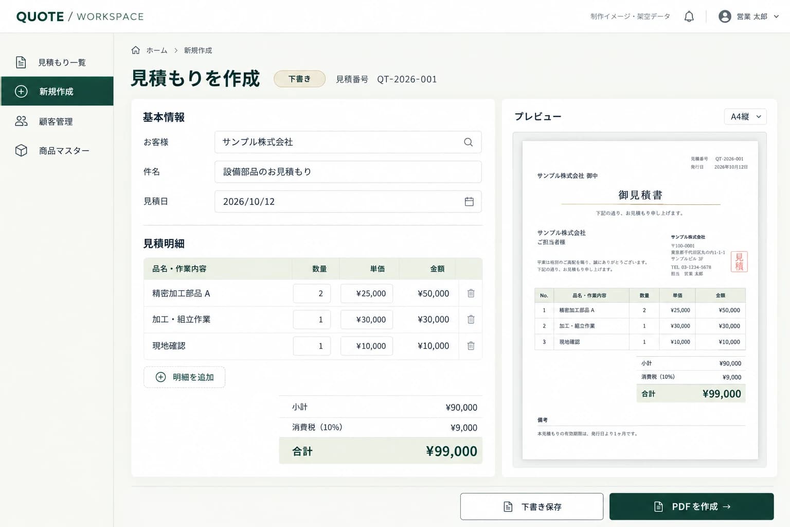
Task: Click the search icon in お客様 field
Action: coord(468,142)
